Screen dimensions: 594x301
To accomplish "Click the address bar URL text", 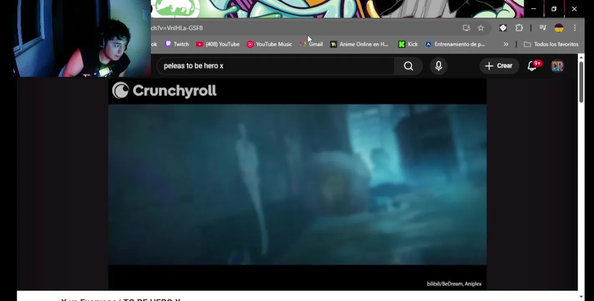I will pos(177,28).
